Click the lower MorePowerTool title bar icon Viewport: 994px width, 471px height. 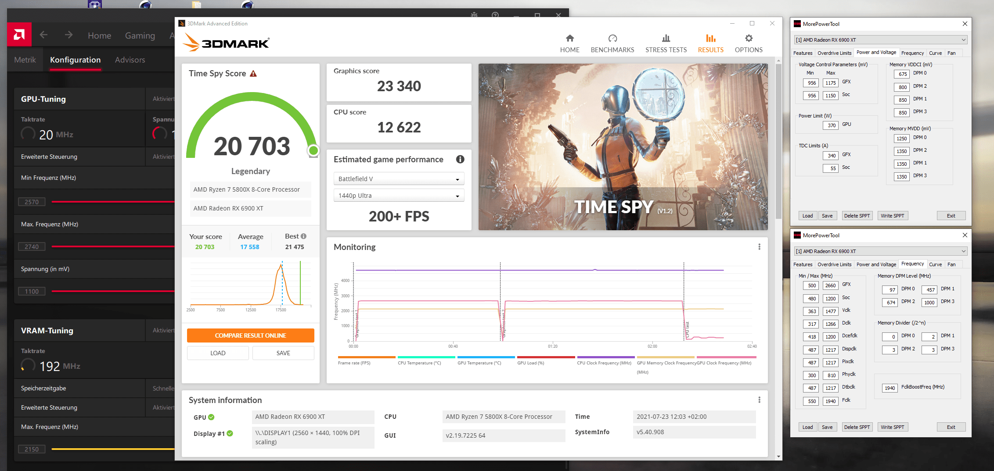tap(797, 235)
